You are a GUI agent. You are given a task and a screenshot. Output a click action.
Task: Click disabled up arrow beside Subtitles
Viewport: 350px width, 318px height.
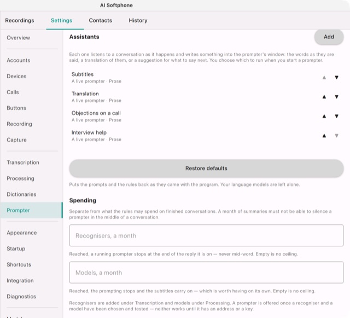point(324,78)
